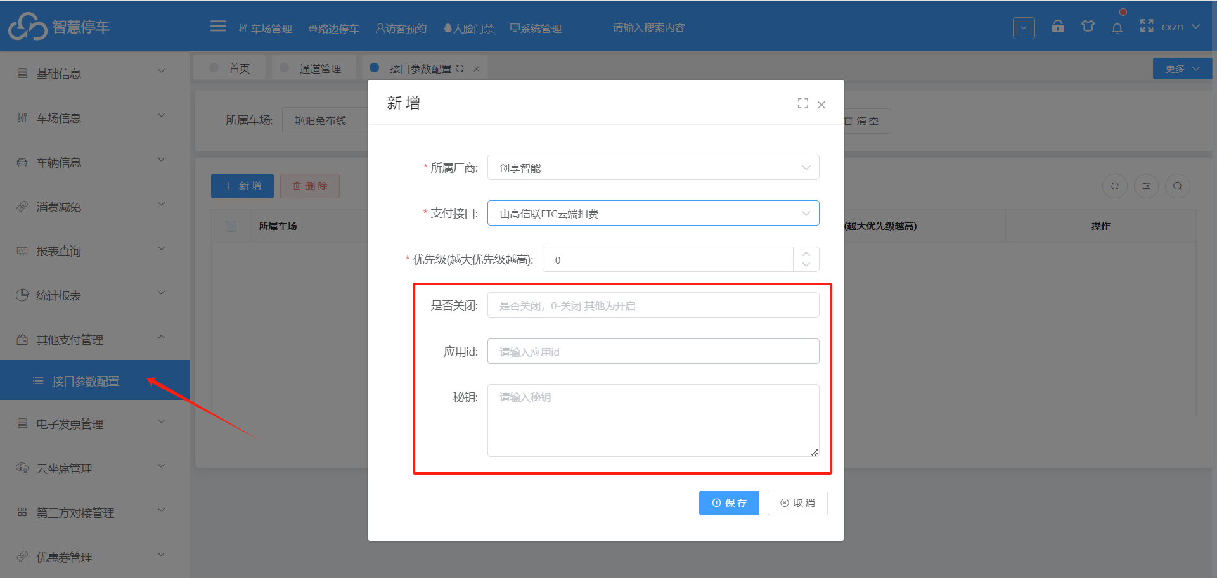Open 车场管理 top menu

coord(265,29)
